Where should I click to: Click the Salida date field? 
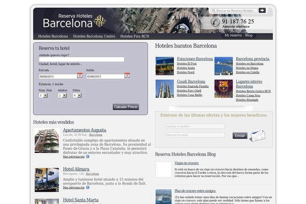[x=106, y=76]
